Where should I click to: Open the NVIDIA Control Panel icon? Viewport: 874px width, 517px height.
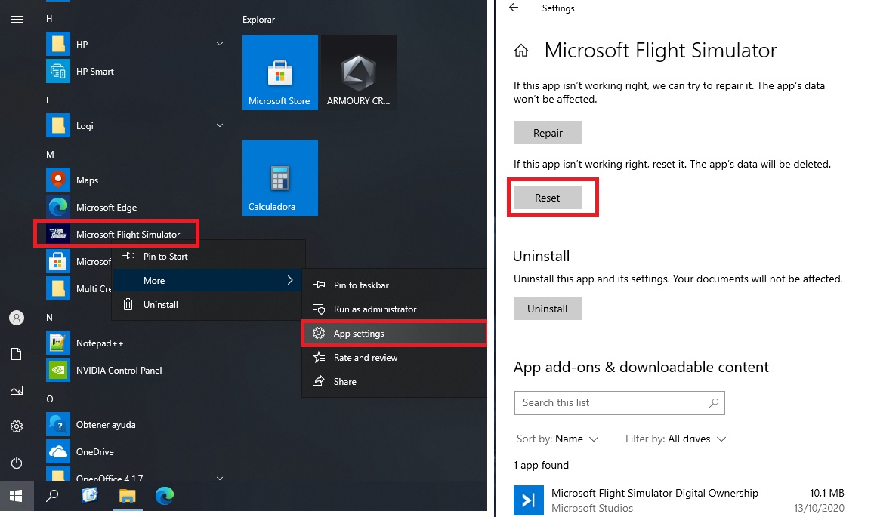pos(58,371)
